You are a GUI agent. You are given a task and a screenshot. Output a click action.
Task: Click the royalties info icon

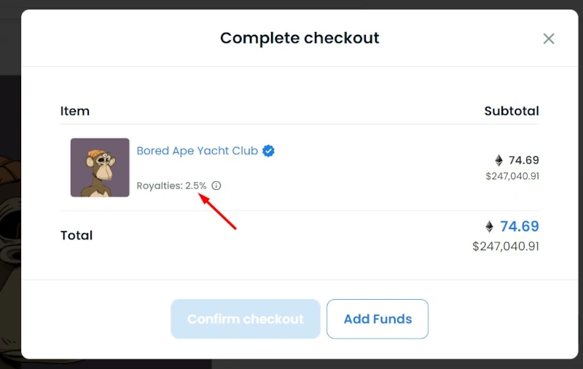tap(216, 186)
